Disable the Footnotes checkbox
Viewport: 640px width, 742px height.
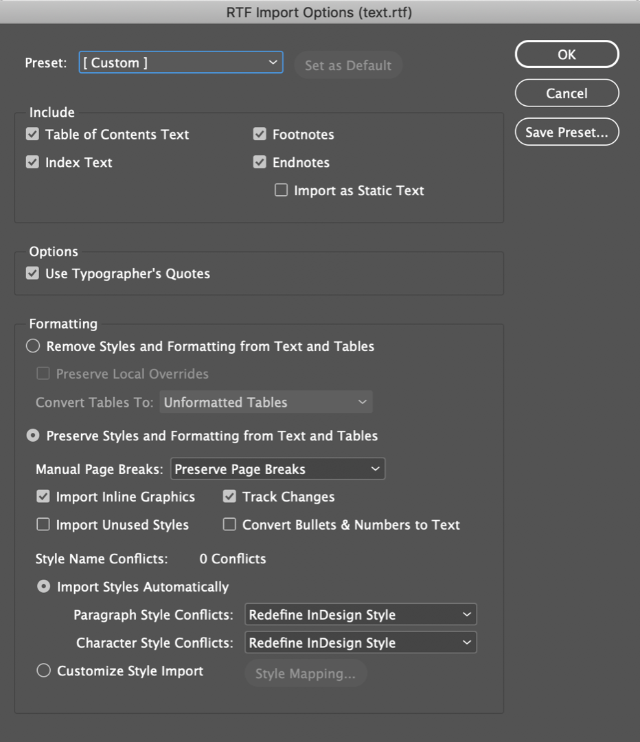[260, 135]
